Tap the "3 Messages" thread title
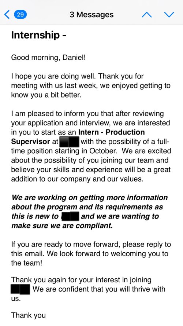The image size is (183, 326). click(91, 15)
